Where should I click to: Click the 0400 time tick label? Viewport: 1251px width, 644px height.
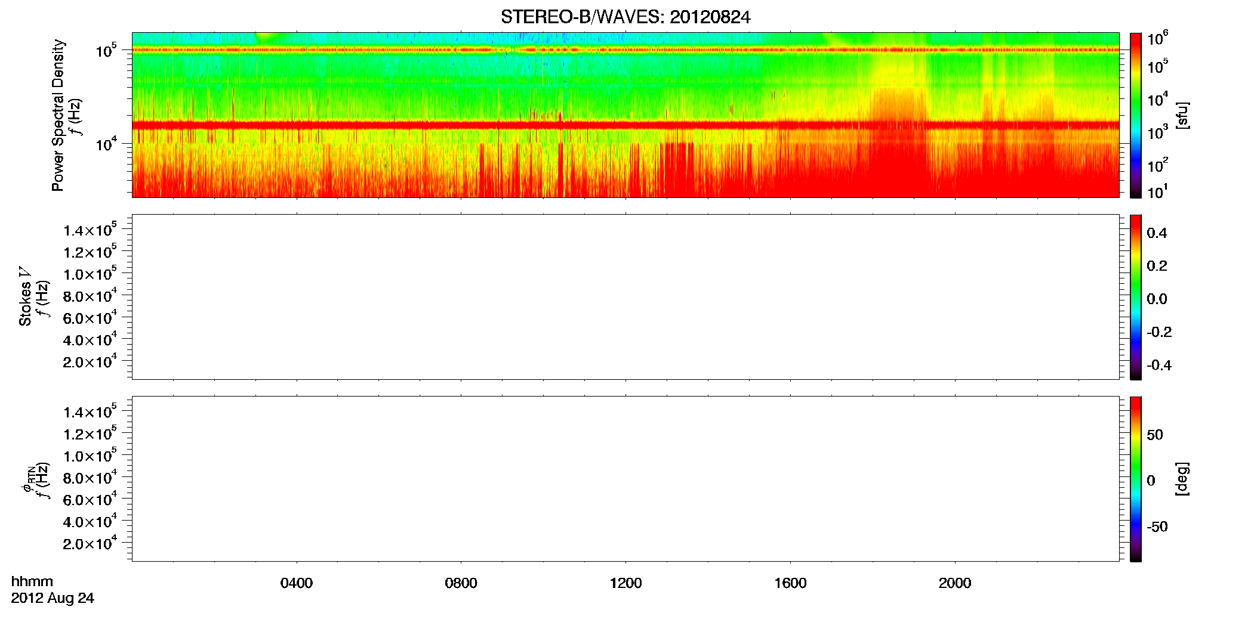pyautogui.click(x=297, y=583)
